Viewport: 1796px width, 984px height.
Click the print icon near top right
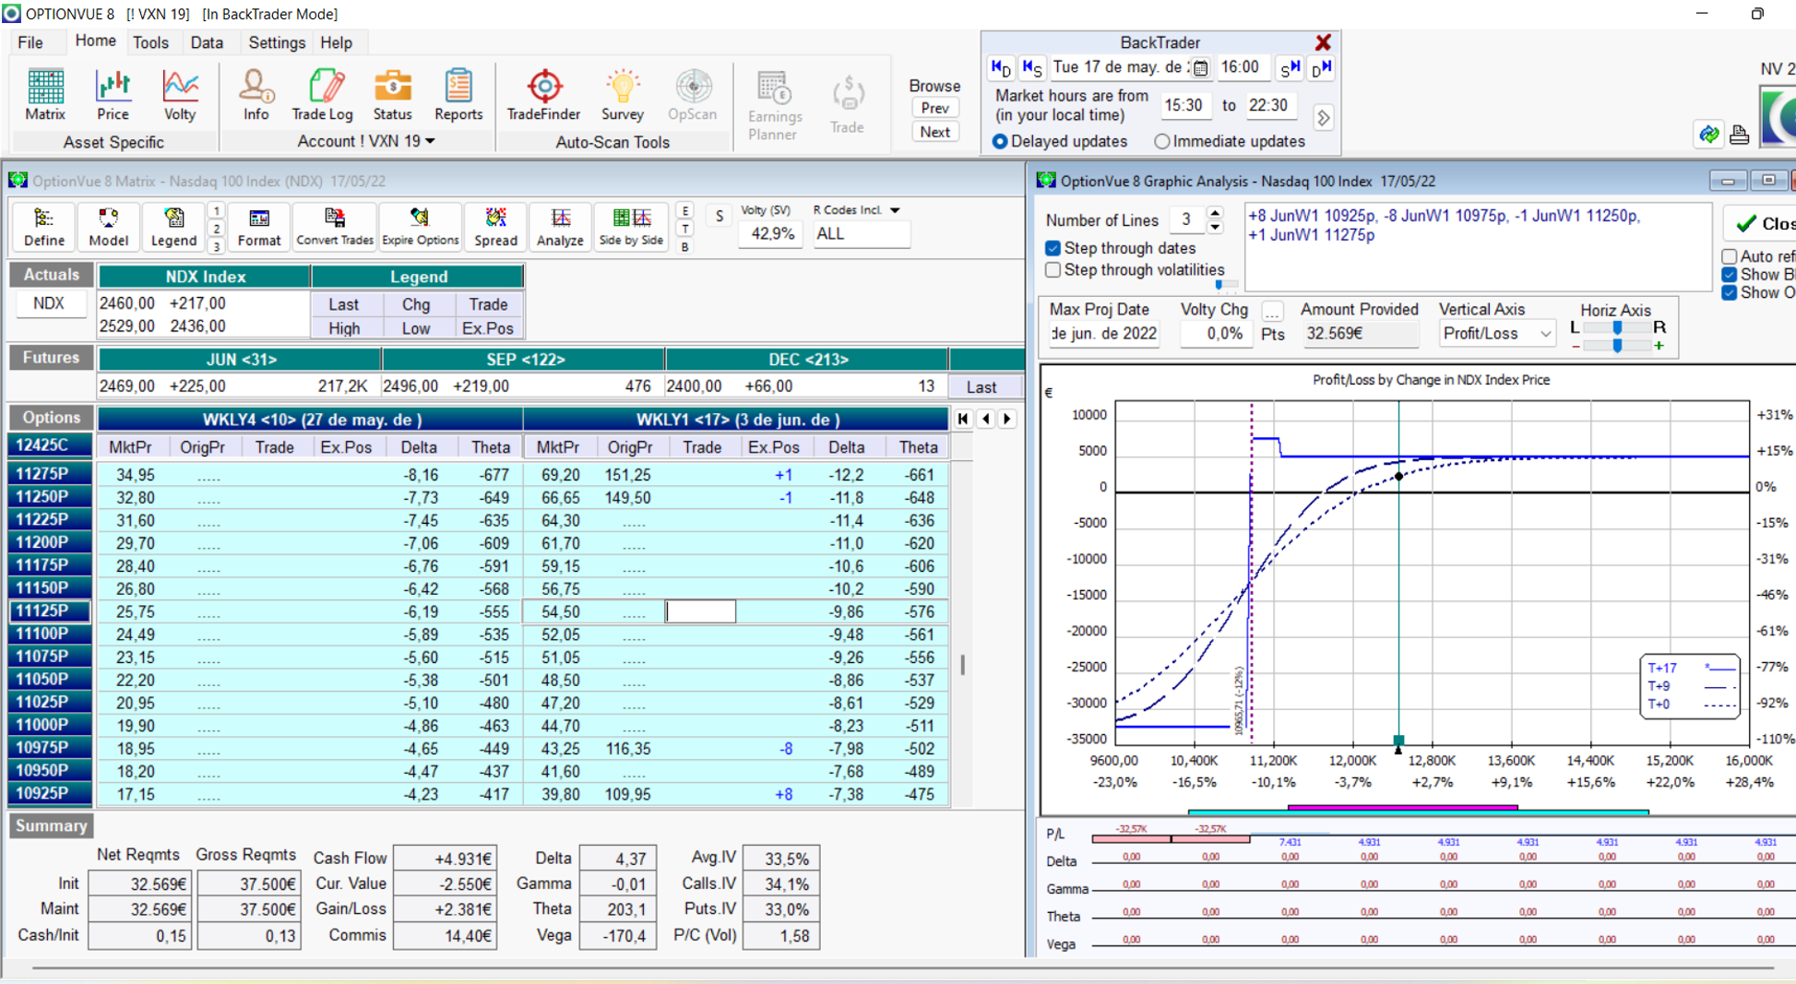pos(1739,135)
